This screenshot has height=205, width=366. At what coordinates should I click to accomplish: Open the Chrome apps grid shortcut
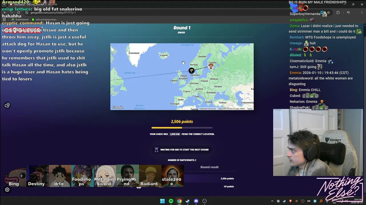tap(4, 20)
